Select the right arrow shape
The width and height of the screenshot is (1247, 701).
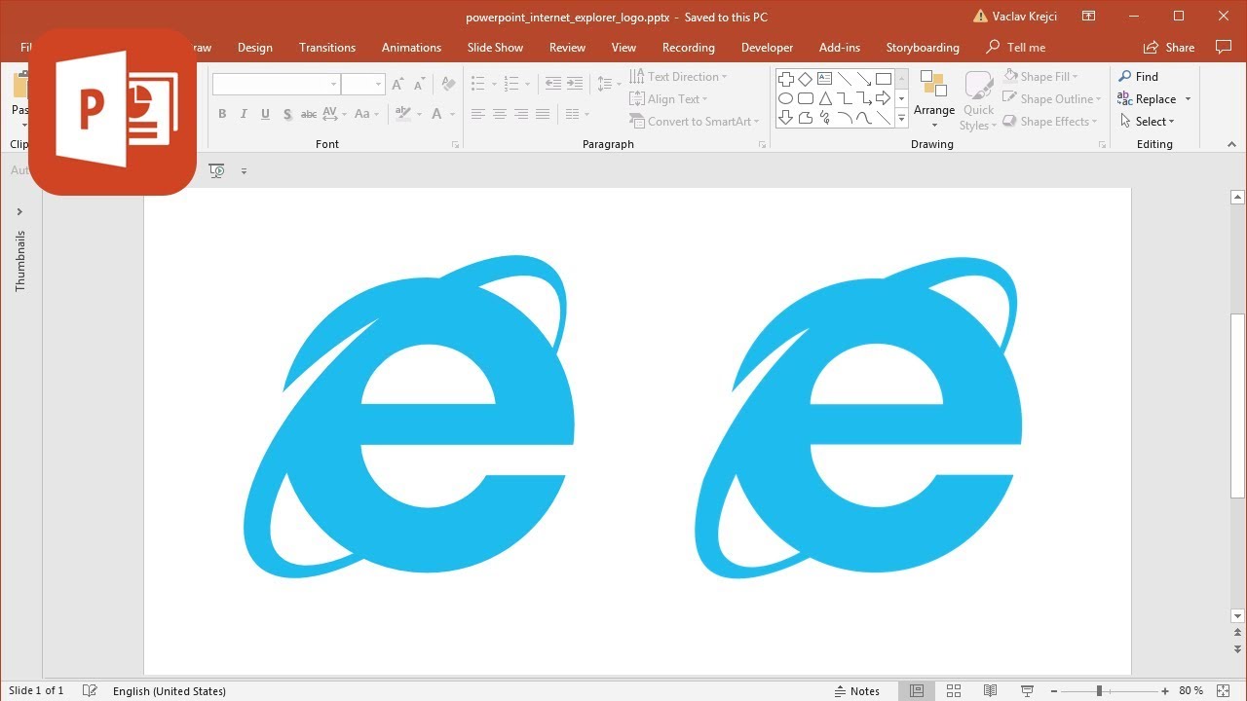(x=883, y=98)
